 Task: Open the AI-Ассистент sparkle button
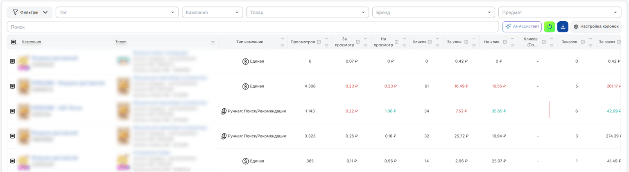(522, 27)
